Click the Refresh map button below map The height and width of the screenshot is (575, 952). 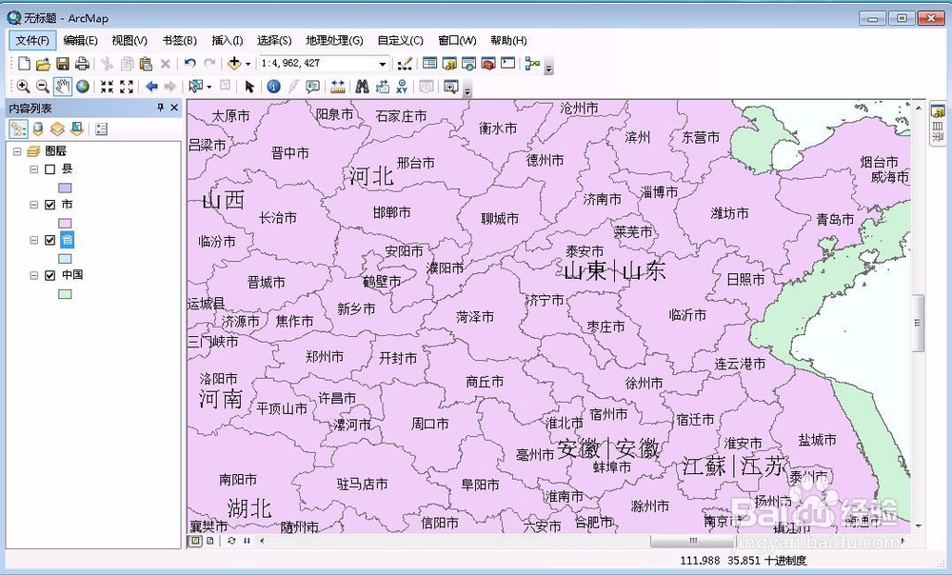point(230,541)
